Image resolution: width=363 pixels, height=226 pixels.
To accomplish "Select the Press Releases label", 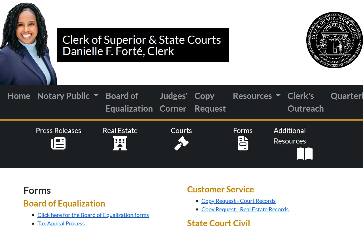I will coord(58,131).
